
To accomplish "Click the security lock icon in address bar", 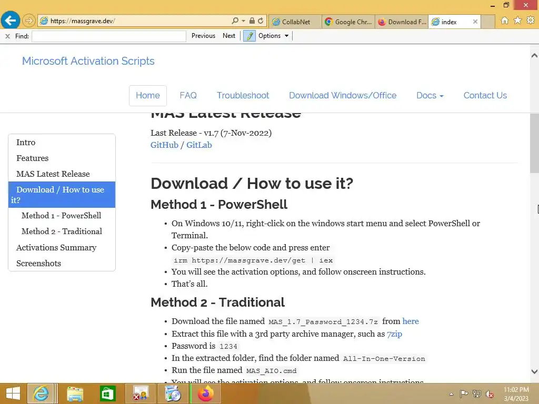I will pos(252,21).
